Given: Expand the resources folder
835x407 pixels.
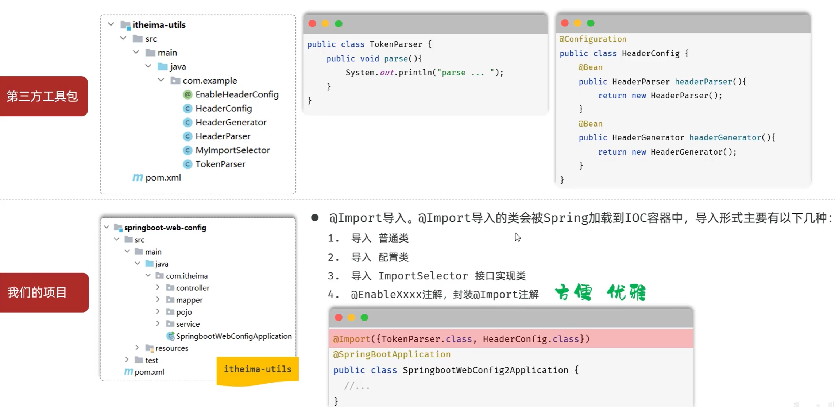Looking at the screenshot, I should 137,348.
